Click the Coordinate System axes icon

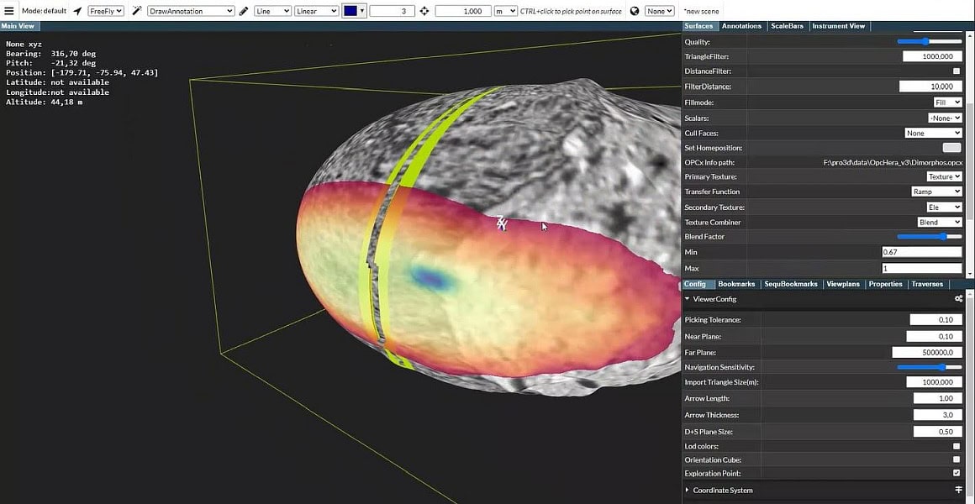point(958,491)
